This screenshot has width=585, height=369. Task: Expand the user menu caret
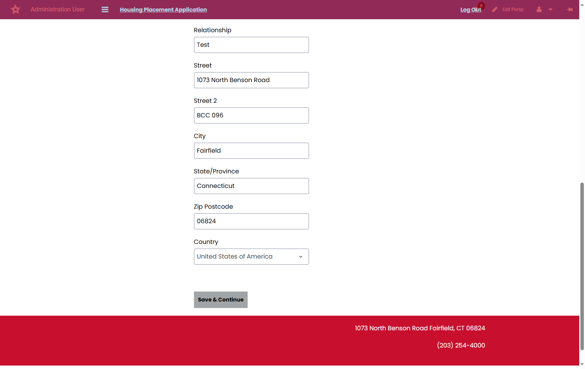coord(550,10)
